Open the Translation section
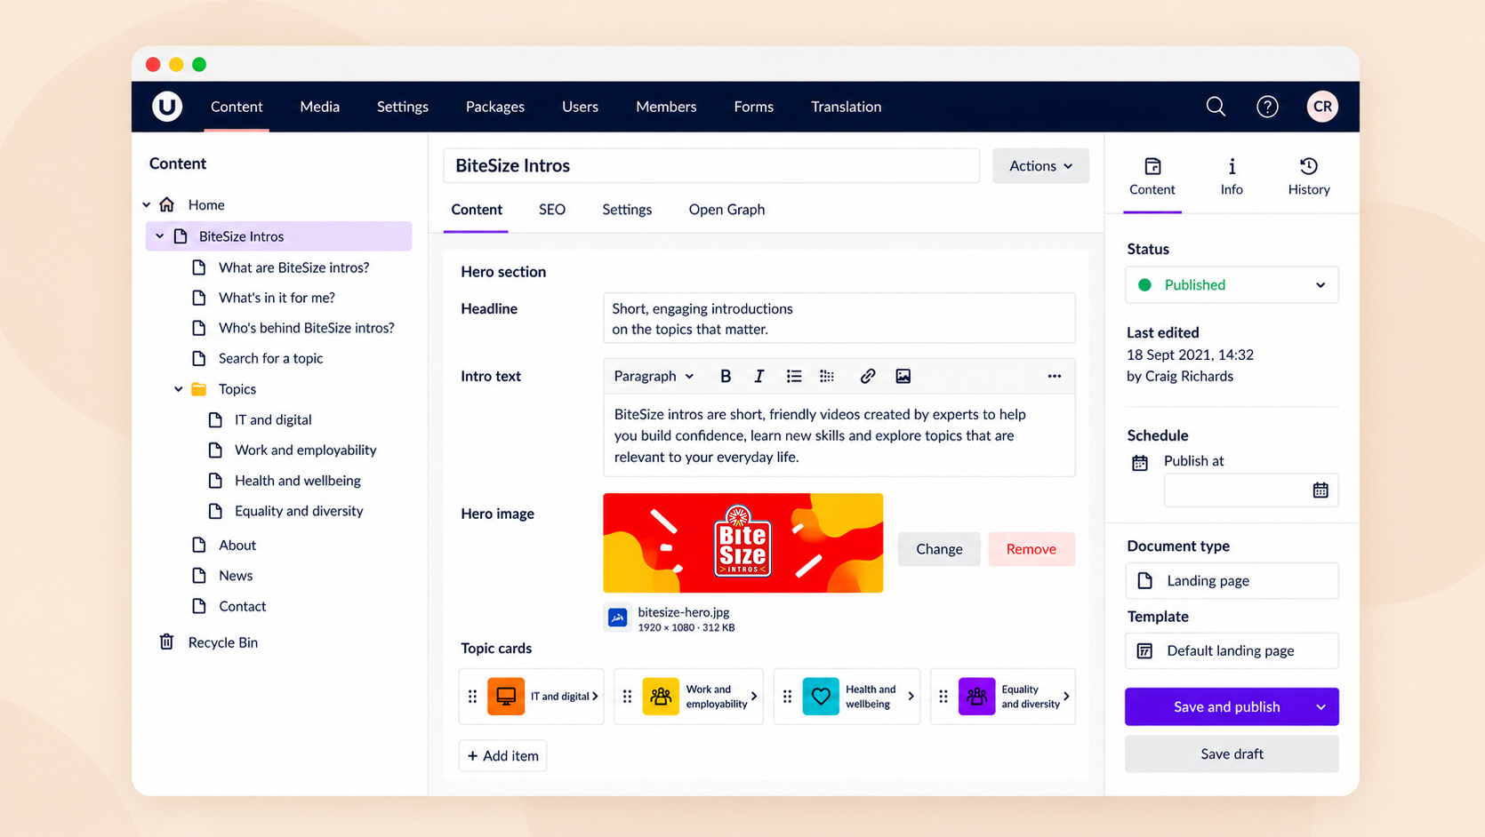This screenshot has height=837, width=1485. pyautogui.click(x=847, y=107)
